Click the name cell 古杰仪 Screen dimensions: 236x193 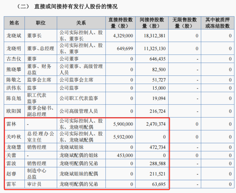14,59
